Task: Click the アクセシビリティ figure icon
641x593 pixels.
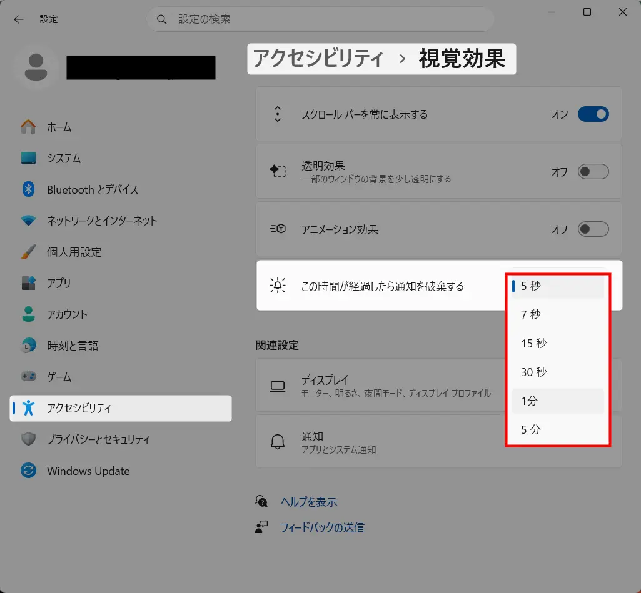Action: click(x=28, y=407)
